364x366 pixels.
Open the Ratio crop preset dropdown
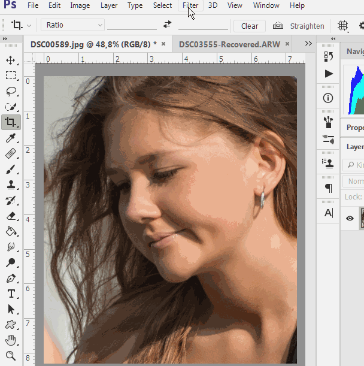73,25
